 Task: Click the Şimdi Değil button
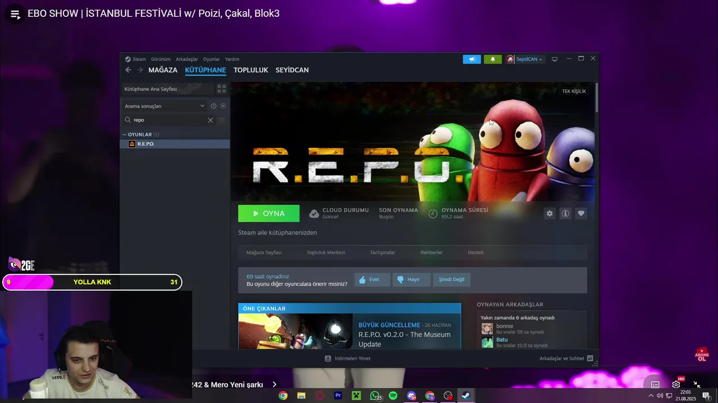[452, 279]
